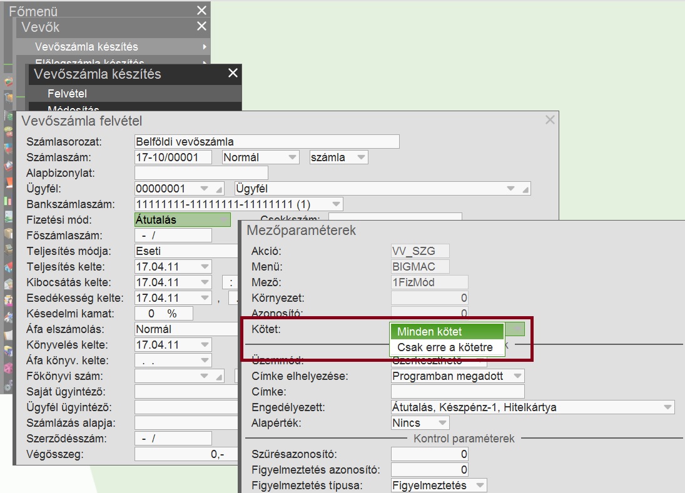Select Felvétel in the Vevőszámla készítés menu
The width and height of the screenshot is (685, 493).
(x=67, y=94)
